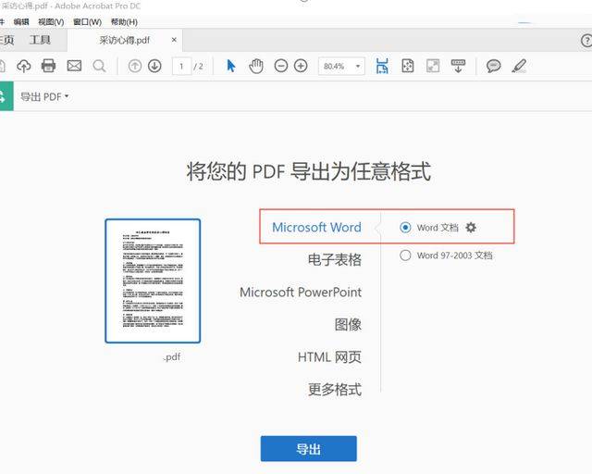
Task: Choose 电子表格 export format
Action: coord(335,259)
